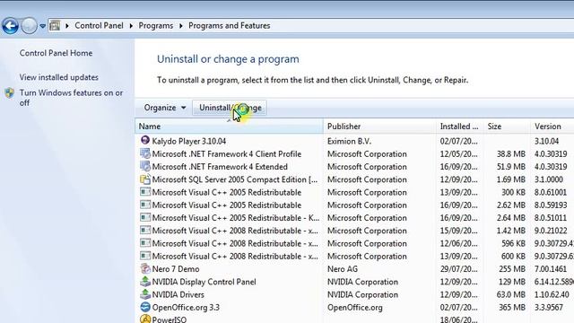Open View installed updates link
This screenshot has height=323, width=574.
[x=59, y=77]
